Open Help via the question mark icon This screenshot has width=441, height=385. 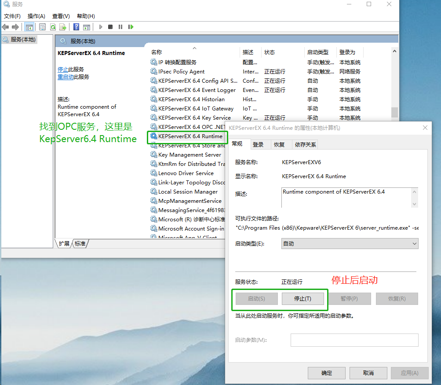coord(76,27)
